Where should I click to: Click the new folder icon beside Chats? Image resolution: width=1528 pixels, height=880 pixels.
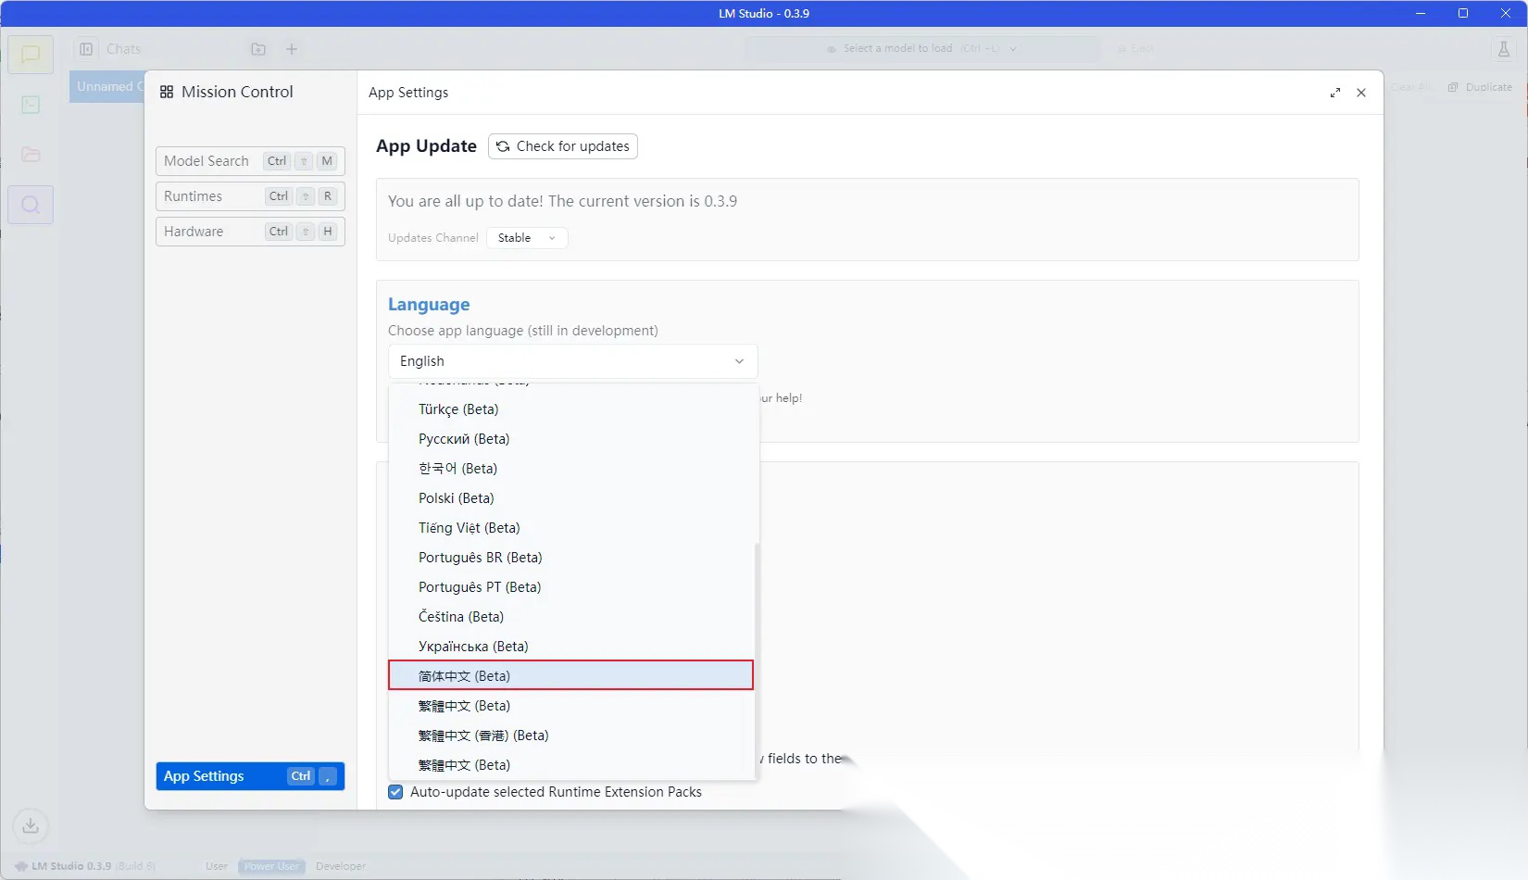pos(258,49)
